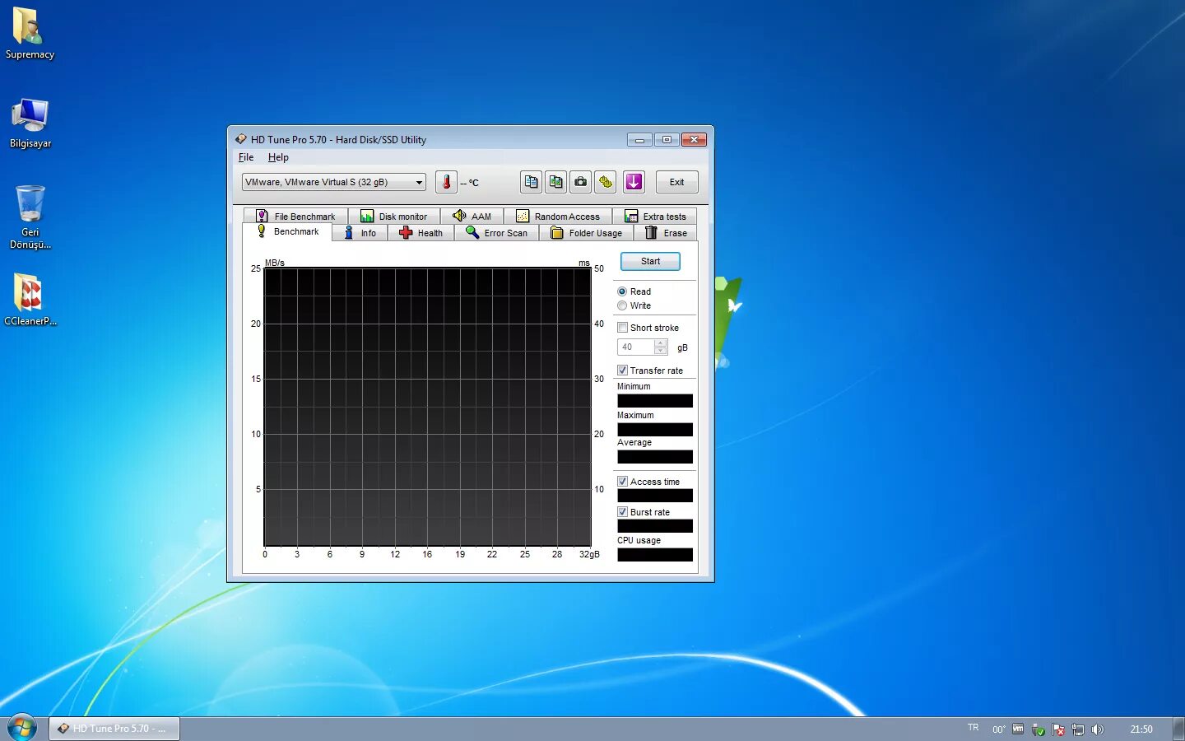
Task: Switch to the Extra tests tab
Action: (x=655, y=216)
